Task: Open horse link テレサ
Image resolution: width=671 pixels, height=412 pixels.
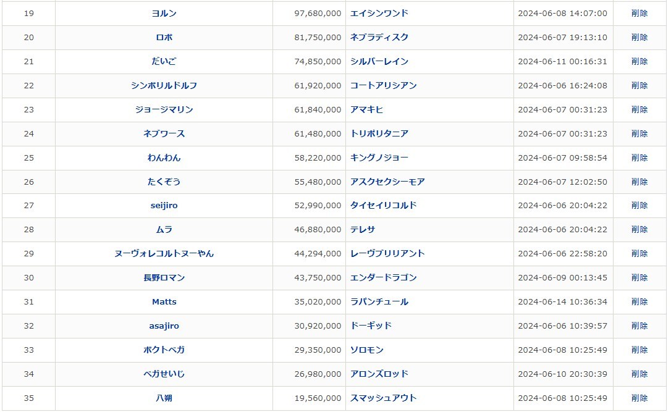Action: (363, 229)
